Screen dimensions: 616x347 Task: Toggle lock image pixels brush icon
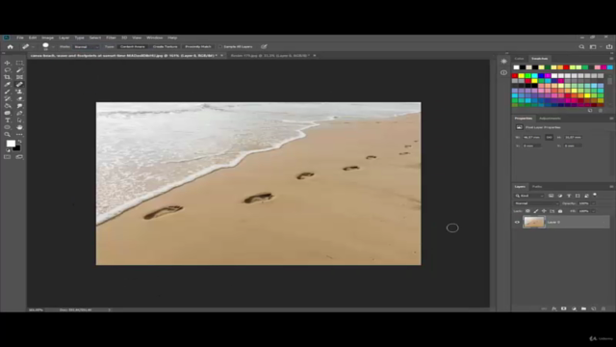(x=536, y=211)
